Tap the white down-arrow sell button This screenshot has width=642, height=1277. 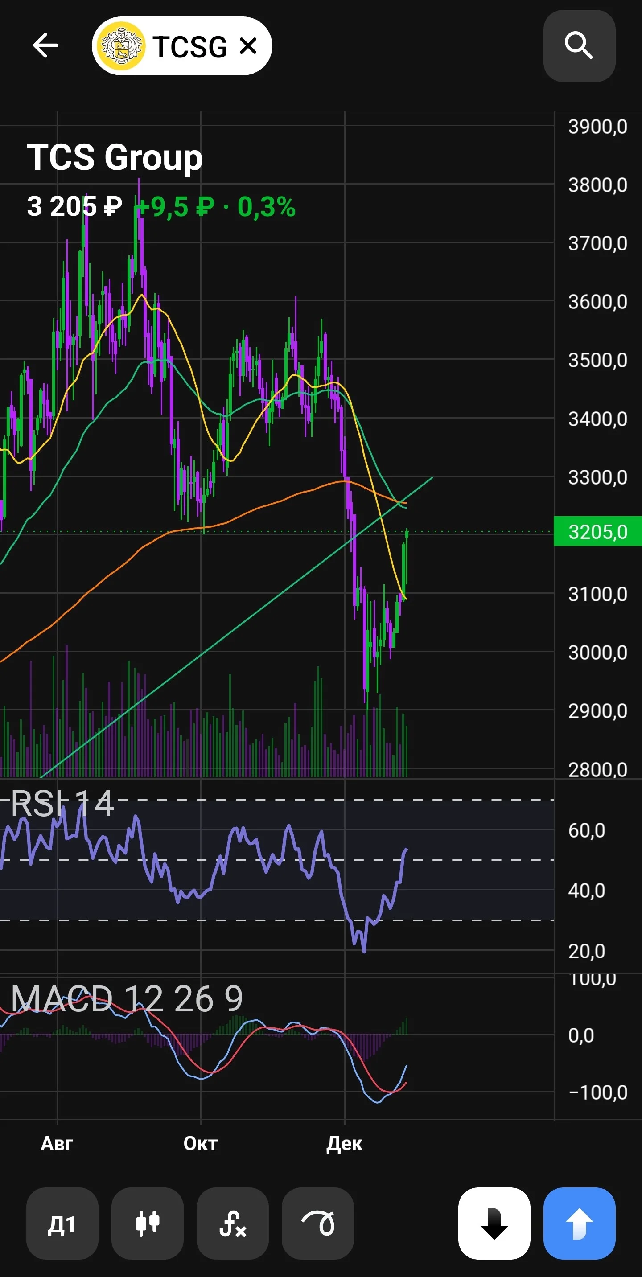coord(494,1224)
